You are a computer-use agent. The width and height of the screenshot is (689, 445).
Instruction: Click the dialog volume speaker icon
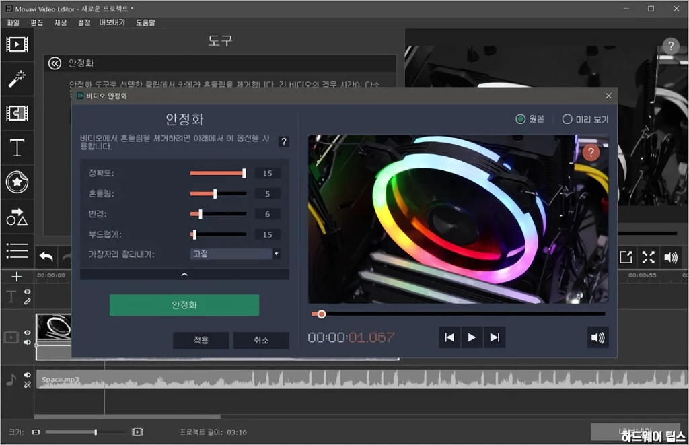[x=597, y=337]
